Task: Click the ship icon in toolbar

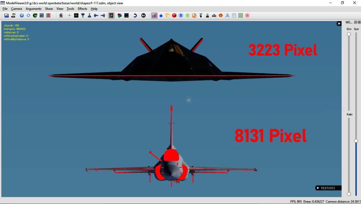Action: click(x=208, y=16)
